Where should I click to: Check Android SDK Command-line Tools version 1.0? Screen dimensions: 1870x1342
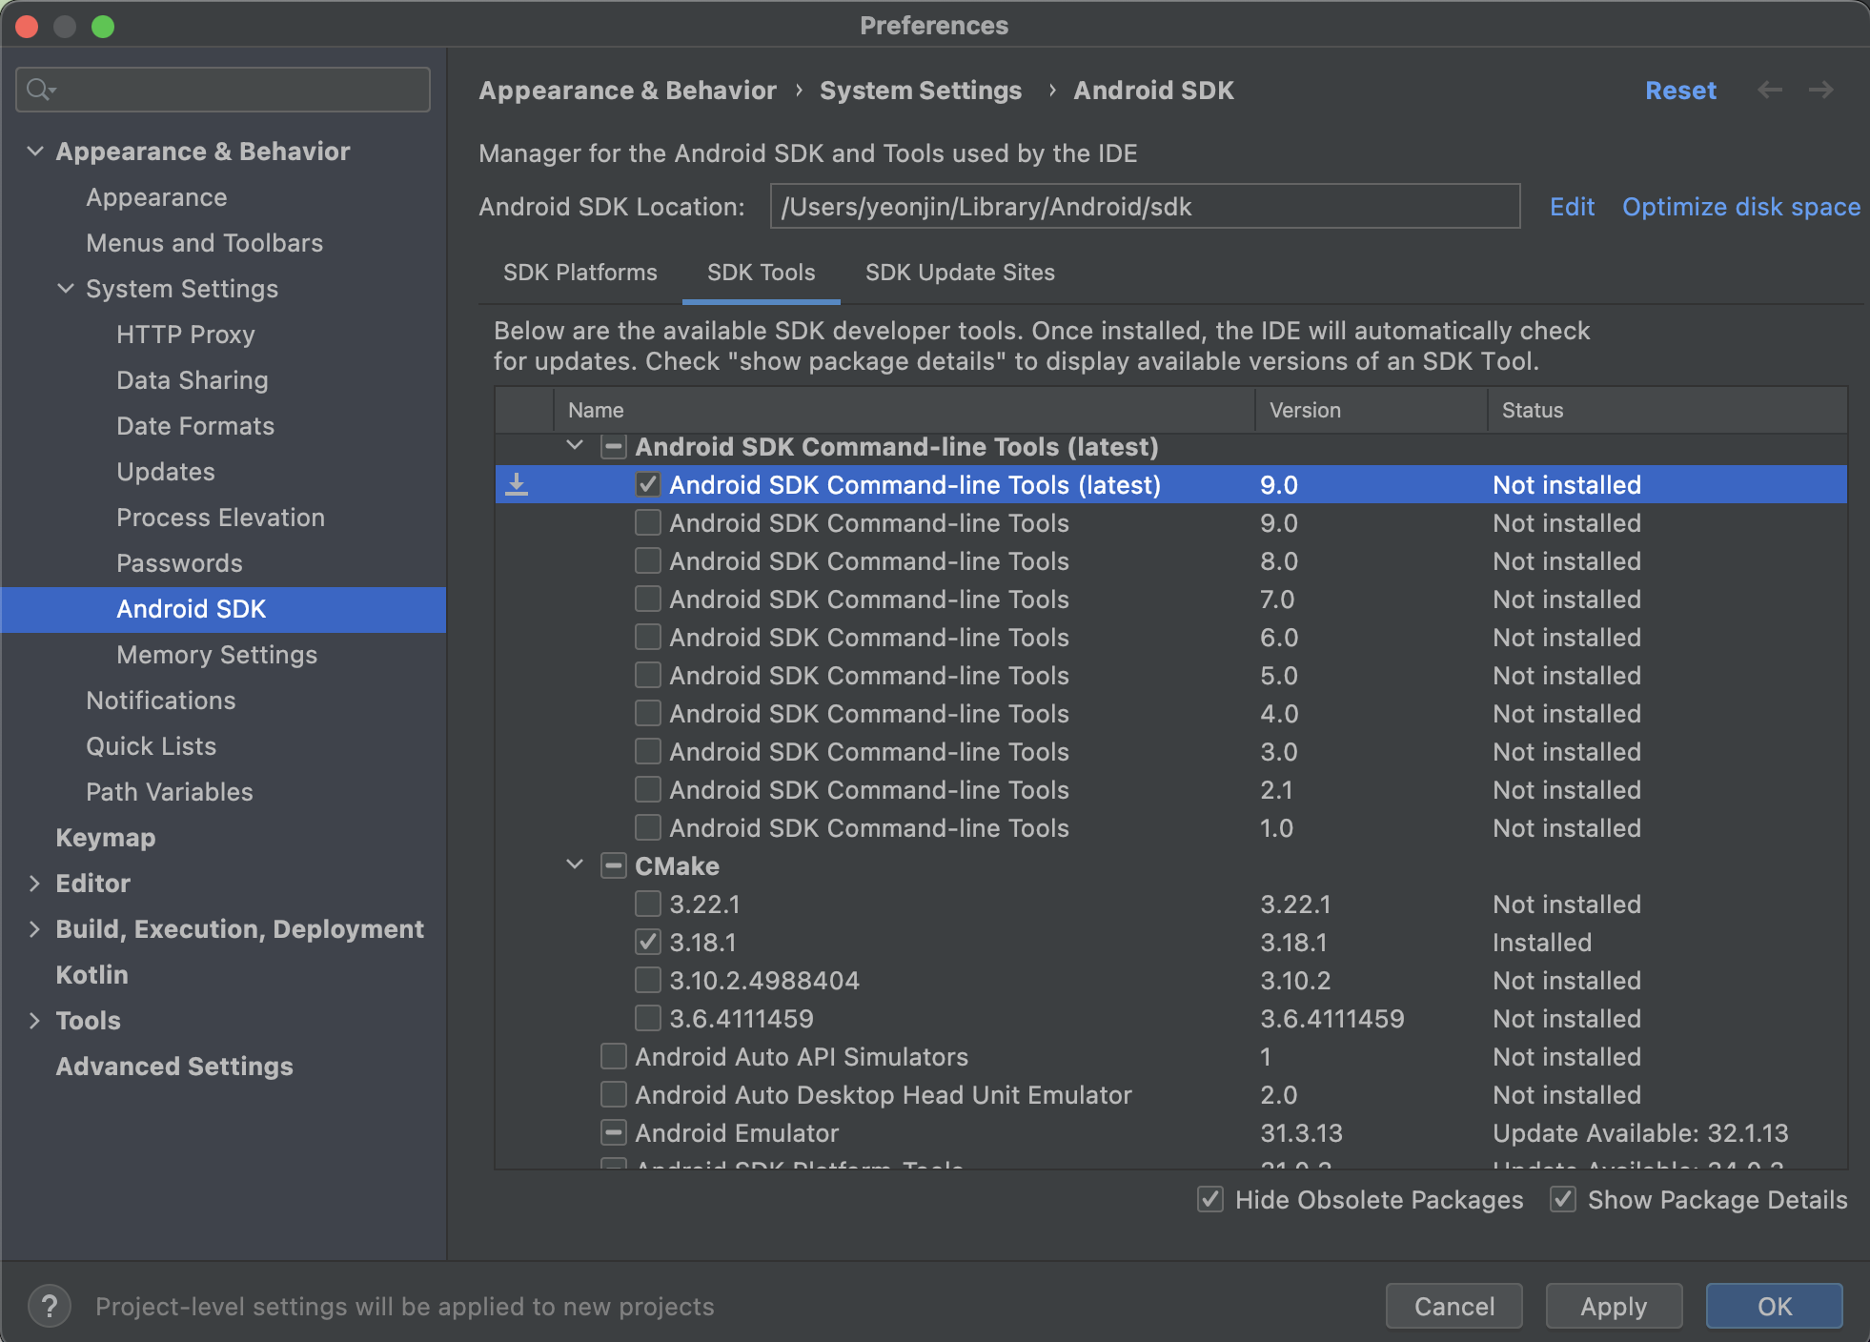tap(648, 827)
